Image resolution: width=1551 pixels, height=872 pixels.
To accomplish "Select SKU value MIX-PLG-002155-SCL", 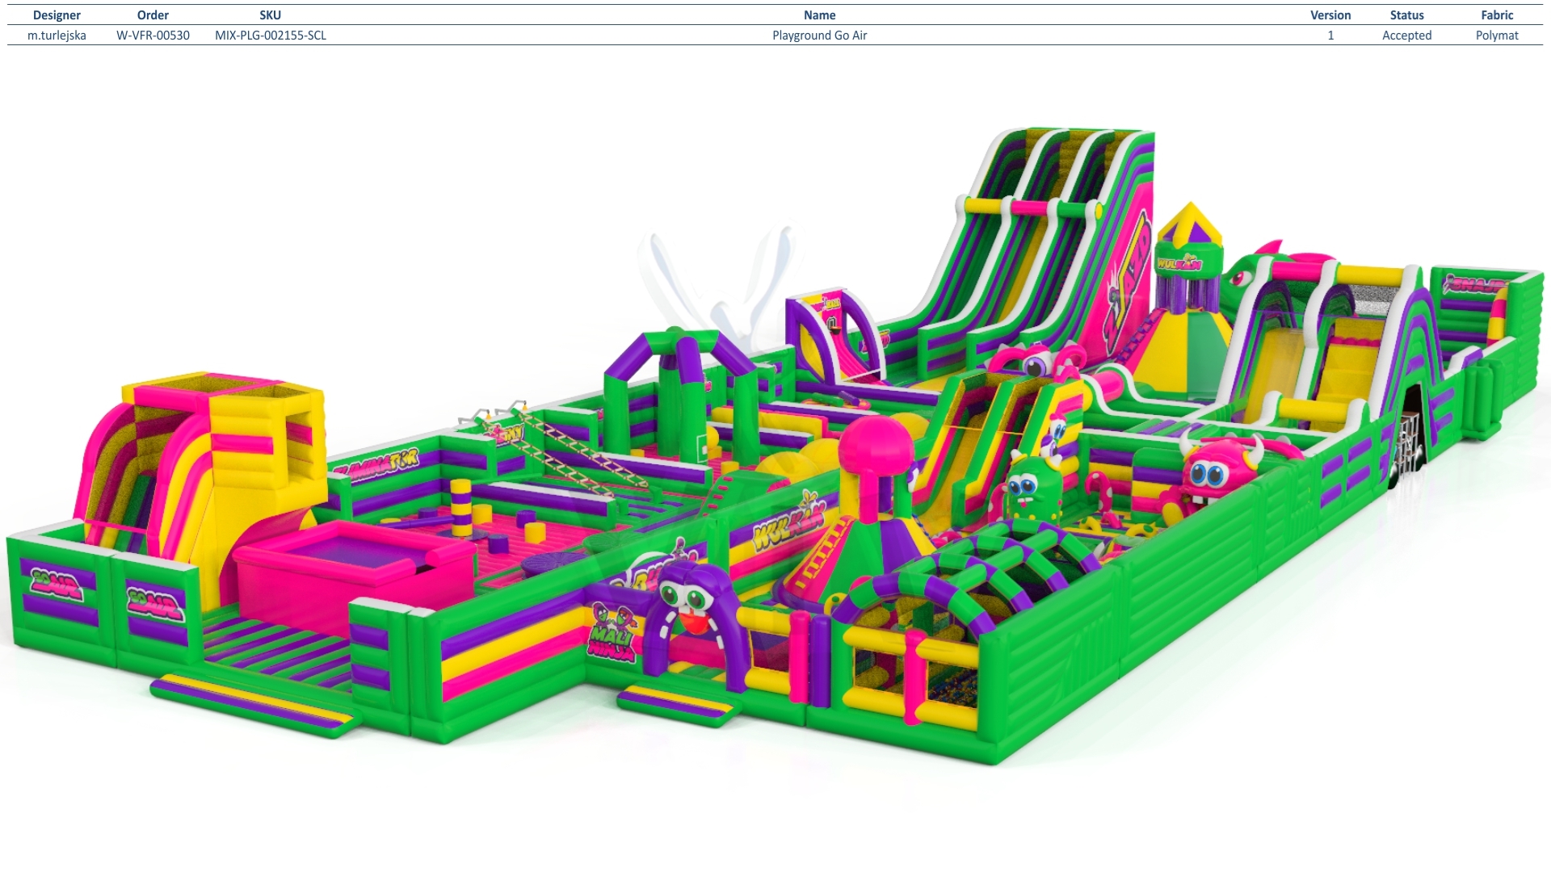I will [271, 36].
